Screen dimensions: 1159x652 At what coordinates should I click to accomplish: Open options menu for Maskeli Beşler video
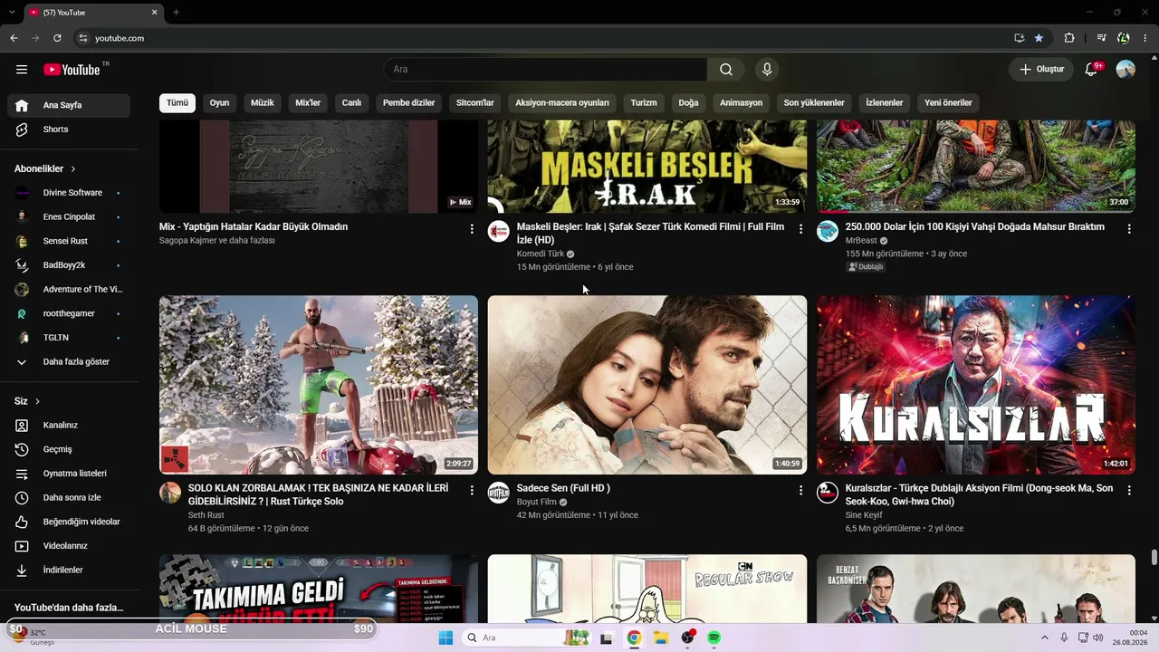point(800,229)
